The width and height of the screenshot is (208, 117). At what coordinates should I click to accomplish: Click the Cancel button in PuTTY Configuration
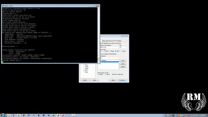click(x=123, y=80)
